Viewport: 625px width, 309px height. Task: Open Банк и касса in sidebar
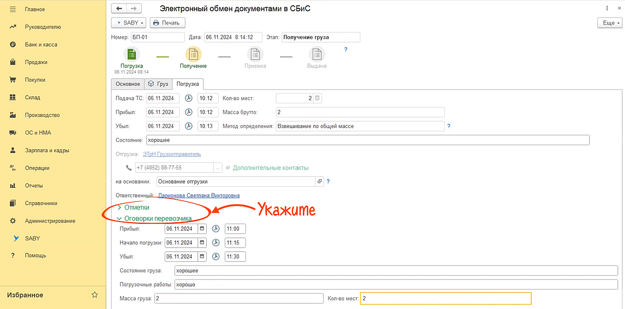(41, 45)
